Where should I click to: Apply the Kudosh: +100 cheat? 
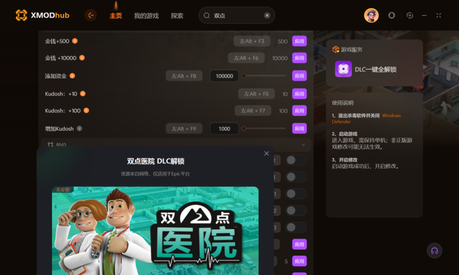click(299, 110)
